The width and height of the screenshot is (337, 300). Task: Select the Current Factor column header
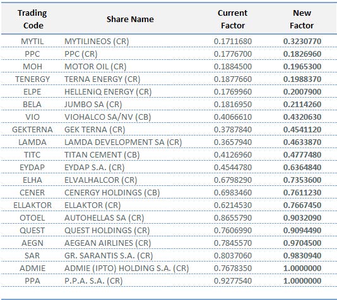(232, 19)
